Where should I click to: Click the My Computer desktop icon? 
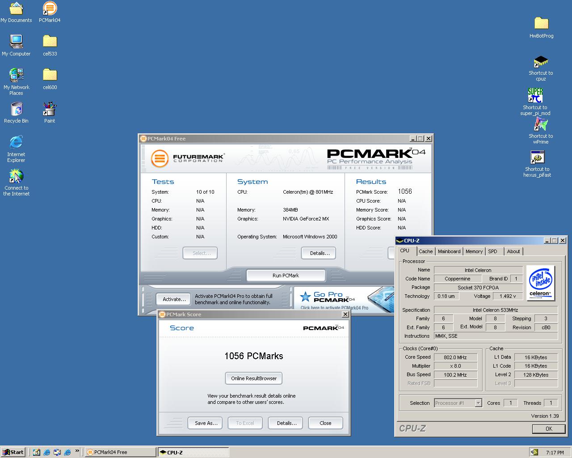click(16, 46)
